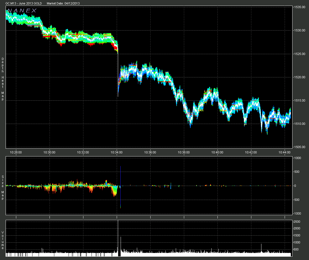Click the 1510.00 price axis label
309x260 pixels.
(x=299, y=124)
